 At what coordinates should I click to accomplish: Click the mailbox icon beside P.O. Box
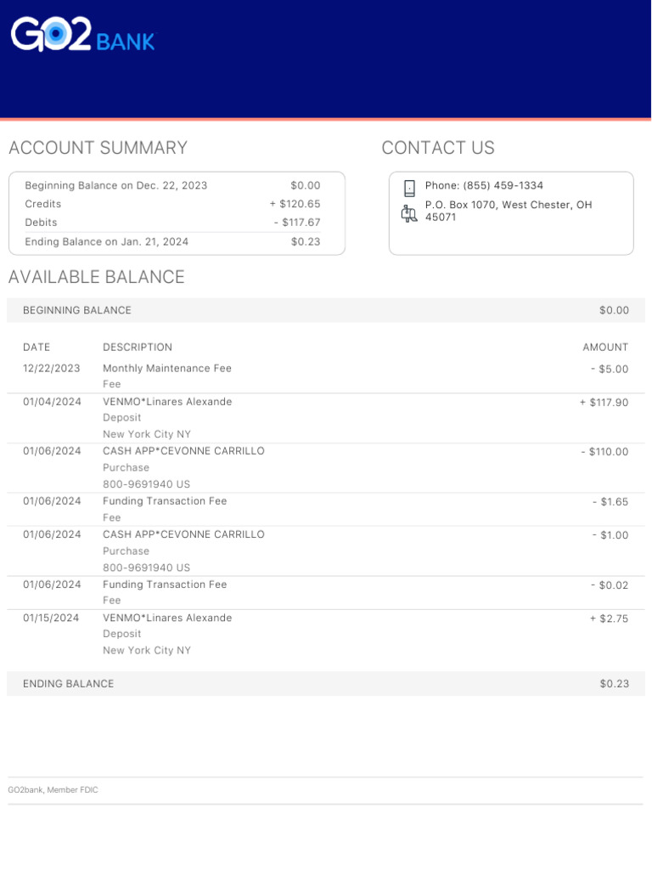point(409,213)
